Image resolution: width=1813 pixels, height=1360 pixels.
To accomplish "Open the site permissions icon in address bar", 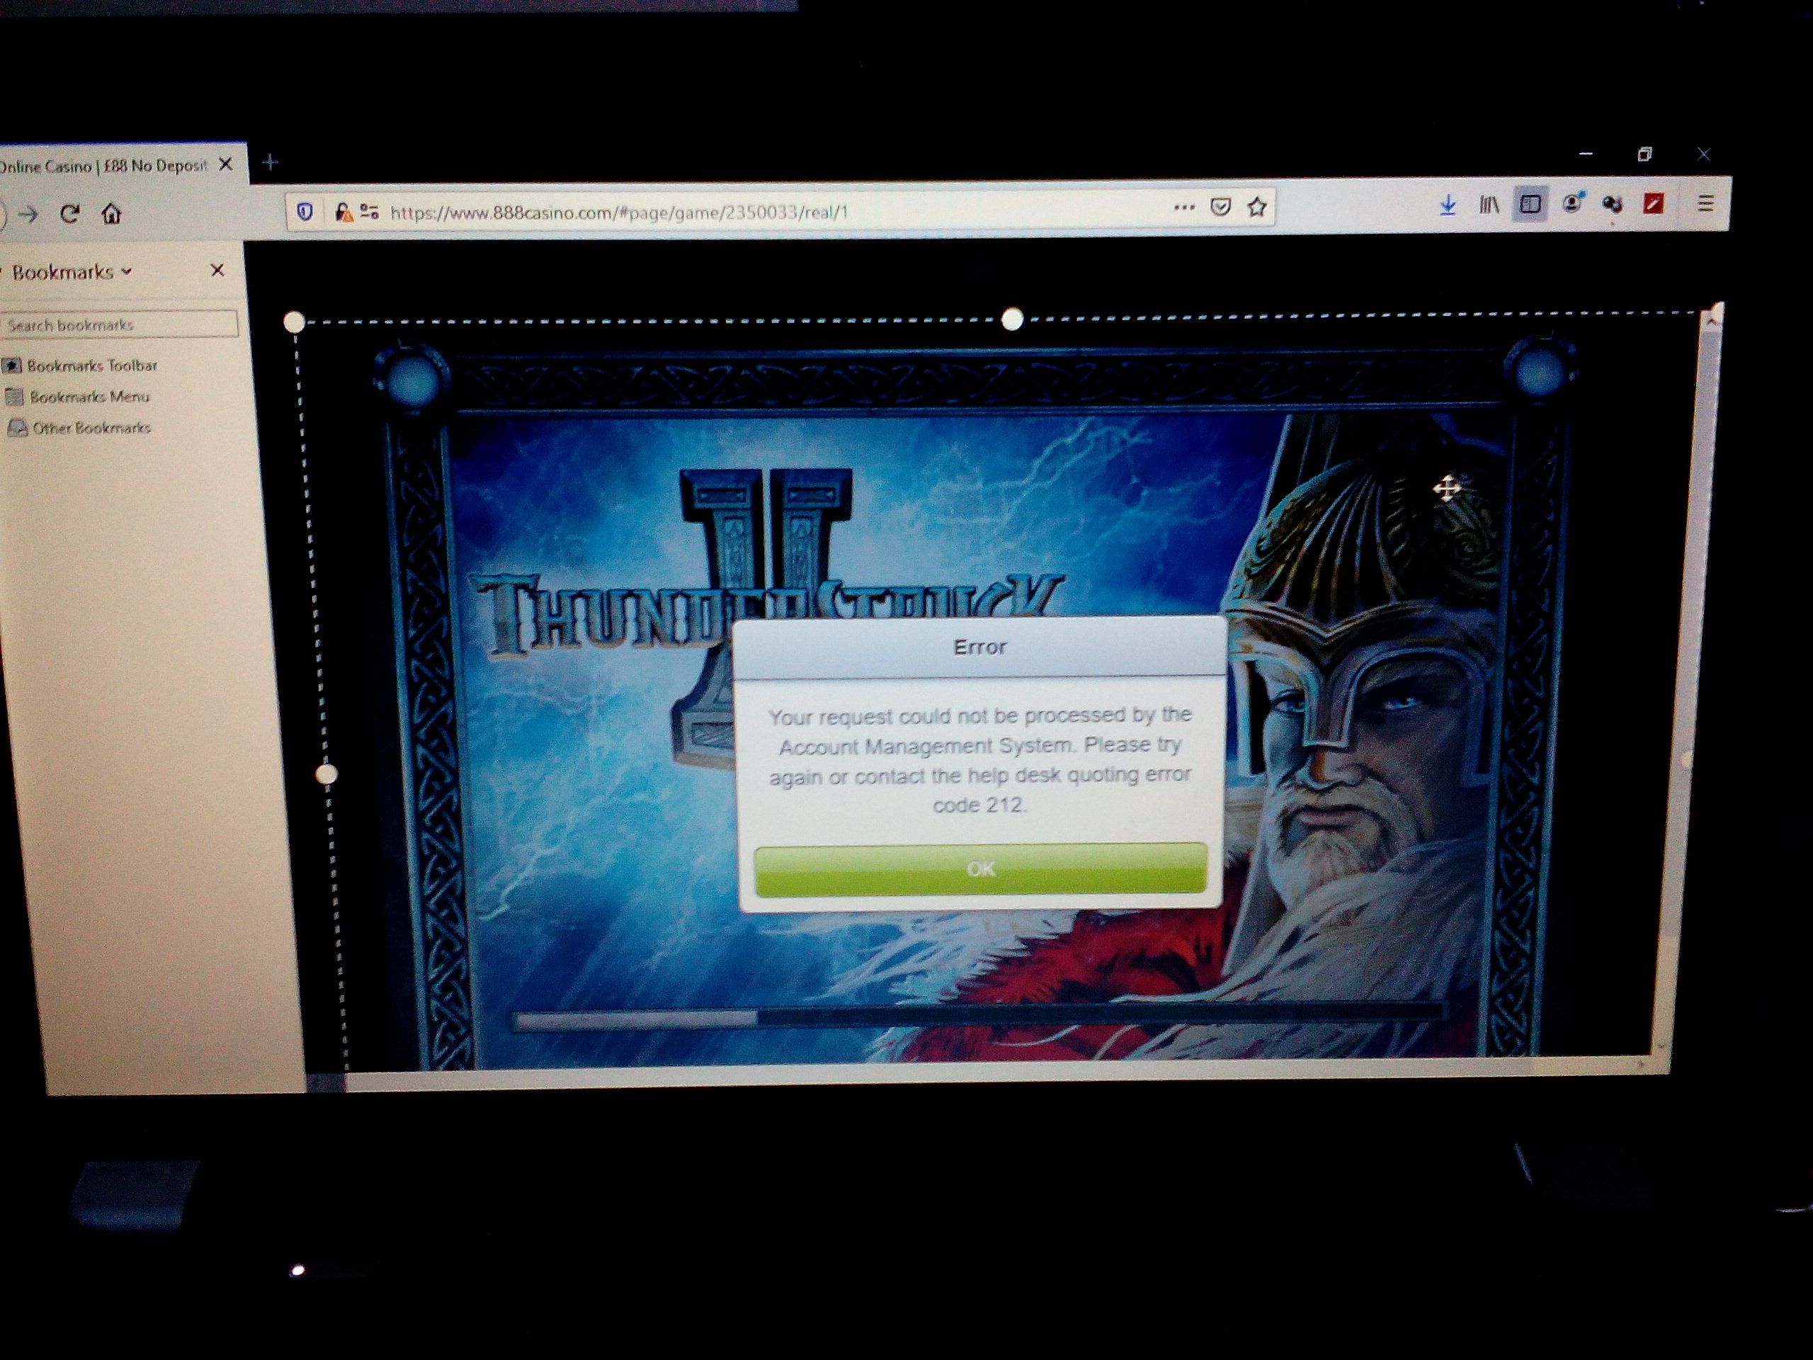I will [370, 212].
